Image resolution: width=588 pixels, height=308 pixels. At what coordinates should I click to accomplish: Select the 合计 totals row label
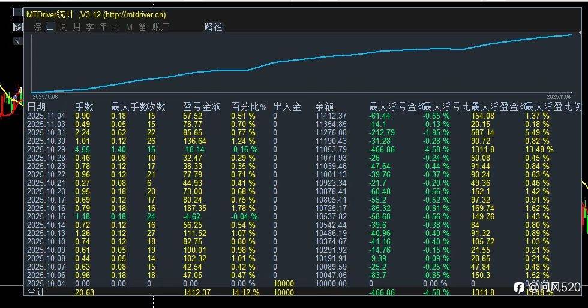(37, 292)
